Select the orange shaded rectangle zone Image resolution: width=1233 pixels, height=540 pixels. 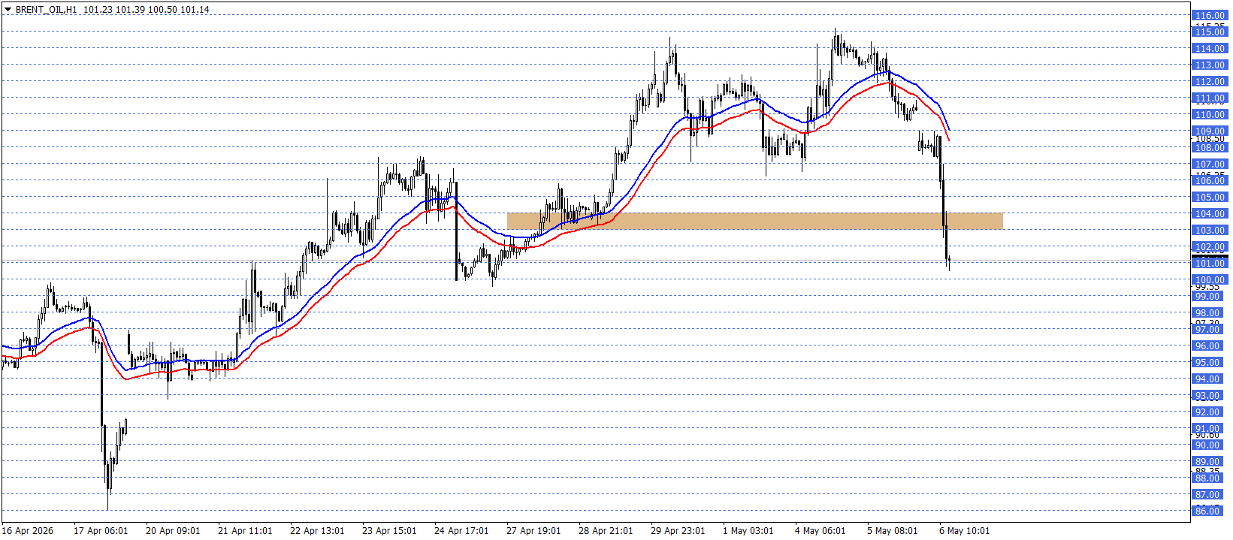point(754,221)
